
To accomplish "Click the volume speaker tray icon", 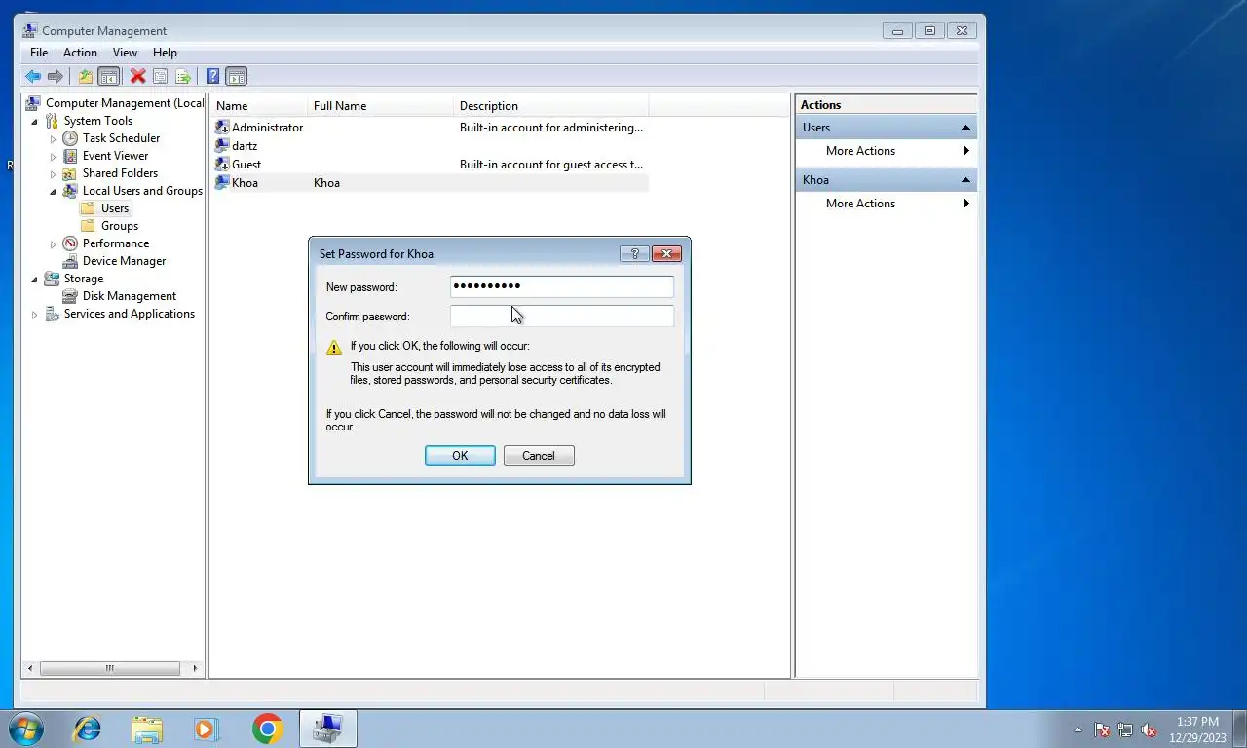I will coord(1149,729).
